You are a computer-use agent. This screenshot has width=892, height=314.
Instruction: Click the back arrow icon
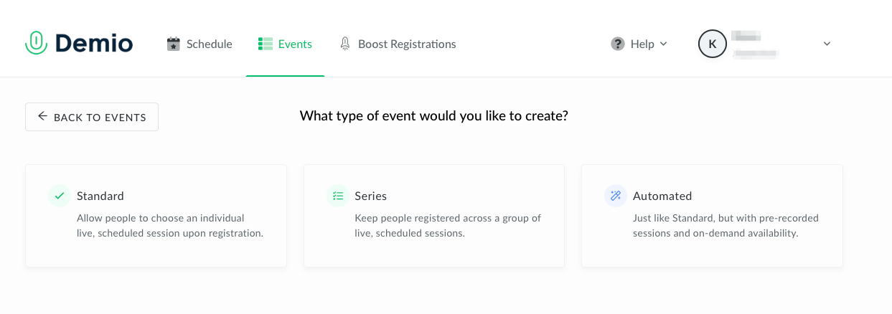[43, 116]
